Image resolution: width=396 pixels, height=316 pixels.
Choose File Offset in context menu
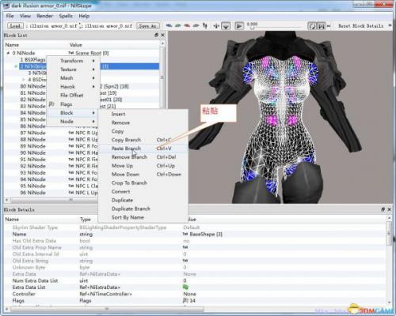[x=73, y=96]
